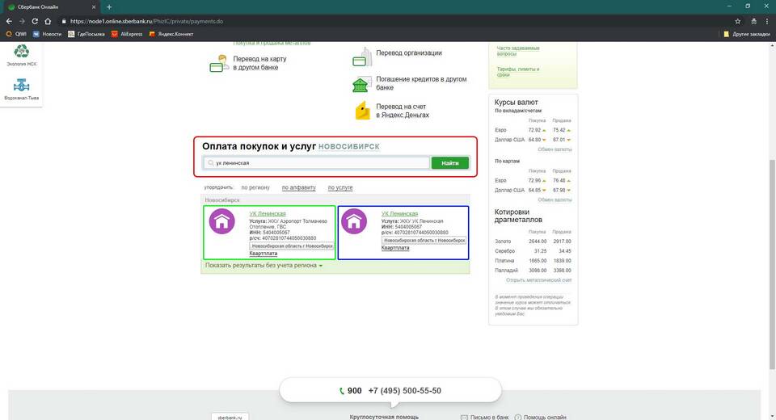This screenshot has height=420, width=776.
Task: Click the card transfer to another bank icon
Action: click(217, 63)
